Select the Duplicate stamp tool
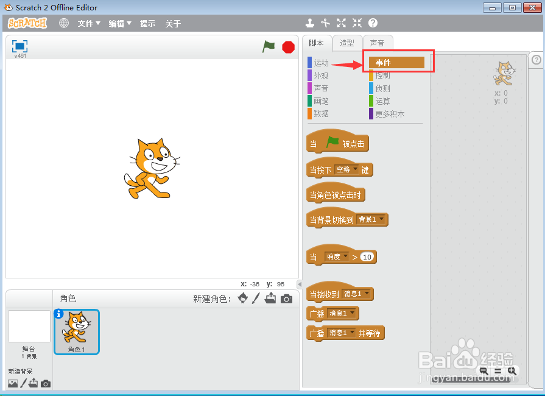Screen dimensions: 545x396 [x=310, y=23]
